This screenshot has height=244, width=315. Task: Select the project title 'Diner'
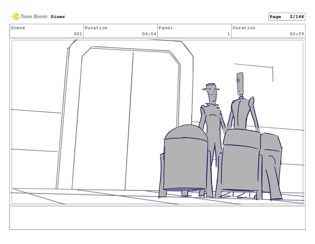point(58,17)
